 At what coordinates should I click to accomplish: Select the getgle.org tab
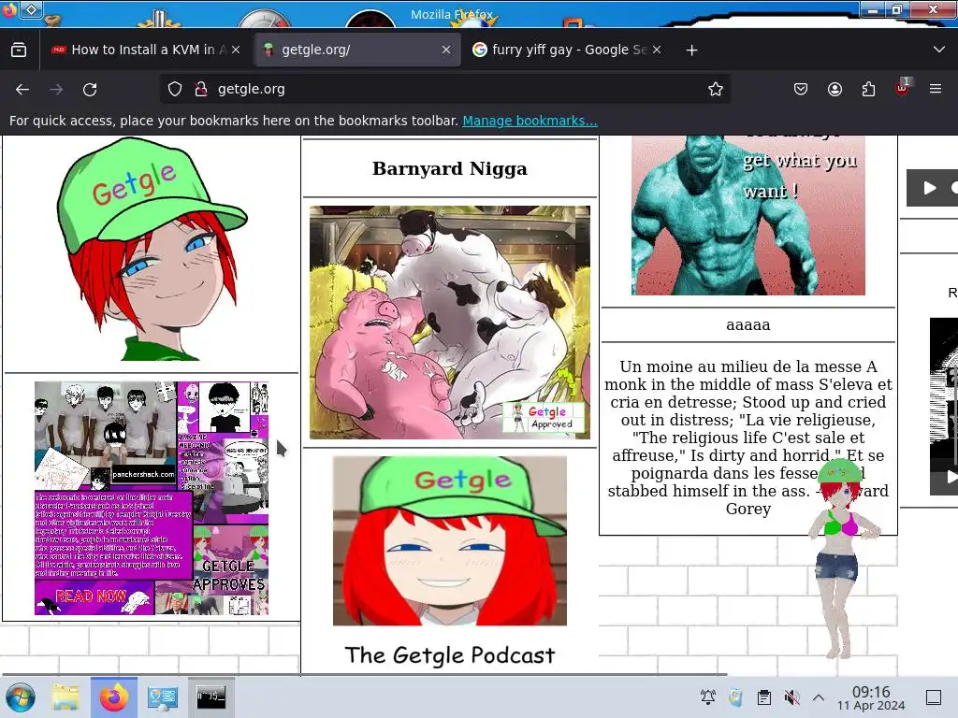tap(356, 50)
